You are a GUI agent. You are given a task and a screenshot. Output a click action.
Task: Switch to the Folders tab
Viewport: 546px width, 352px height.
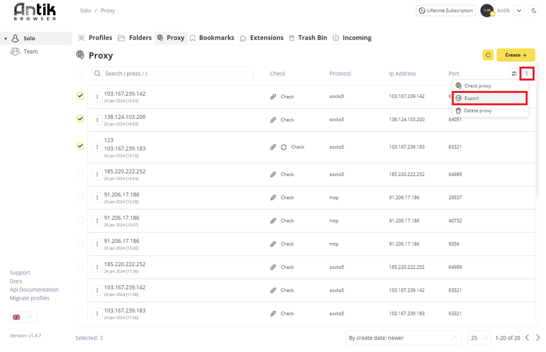click(x=135, y=38)
